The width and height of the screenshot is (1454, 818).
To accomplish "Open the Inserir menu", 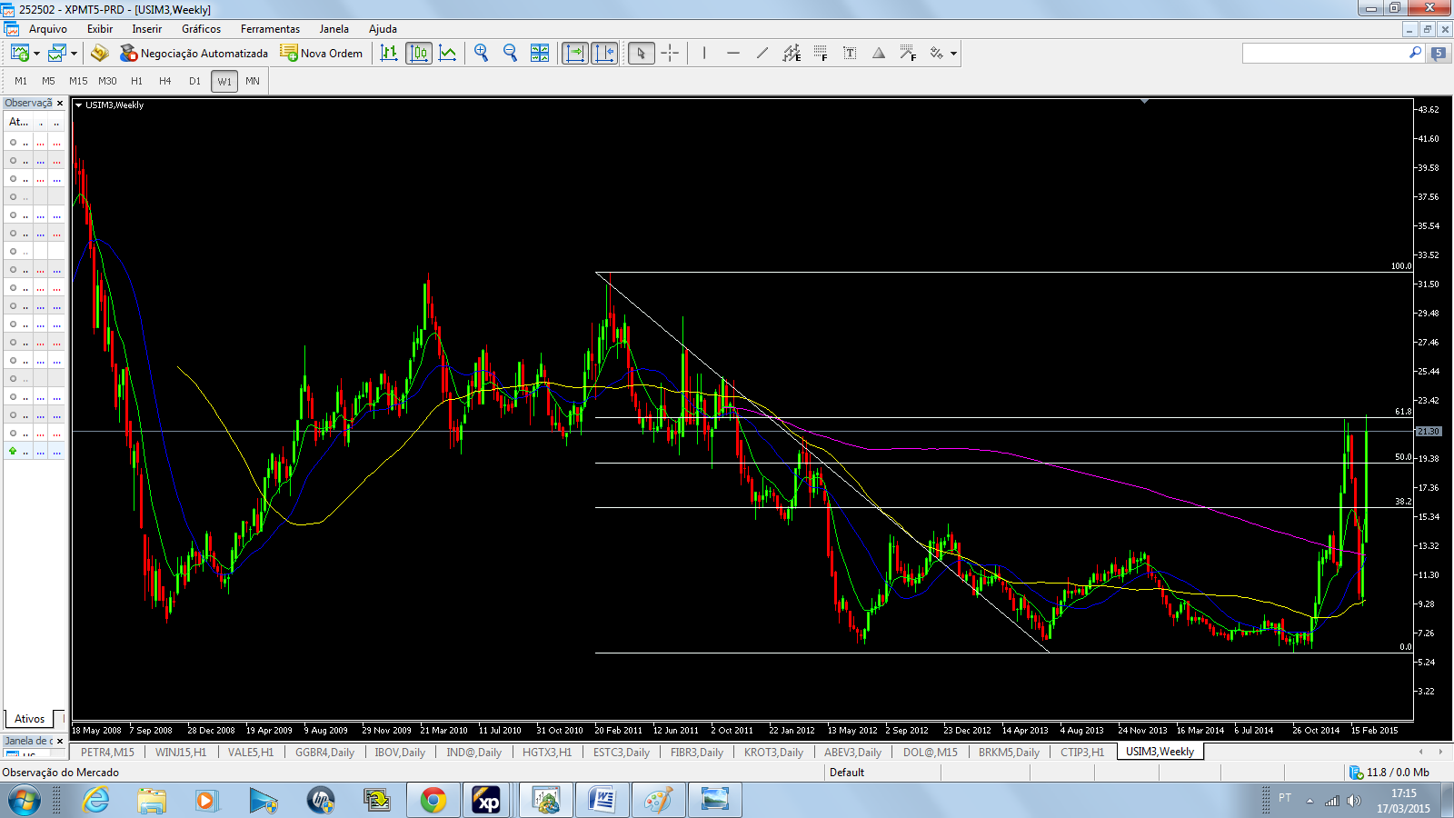I will click(x=146, y=29).
